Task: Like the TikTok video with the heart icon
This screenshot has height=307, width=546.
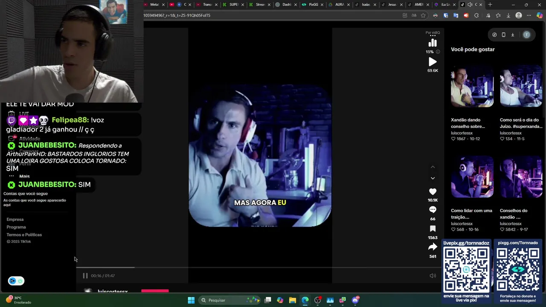Action: (x=433, y=192)
